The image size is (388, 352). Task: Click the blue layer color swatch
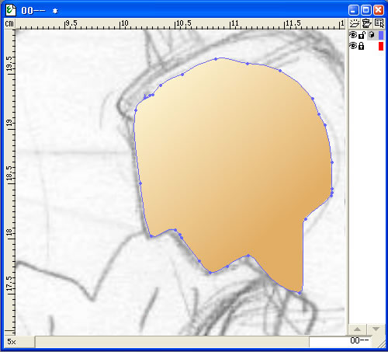coord(381,35)
